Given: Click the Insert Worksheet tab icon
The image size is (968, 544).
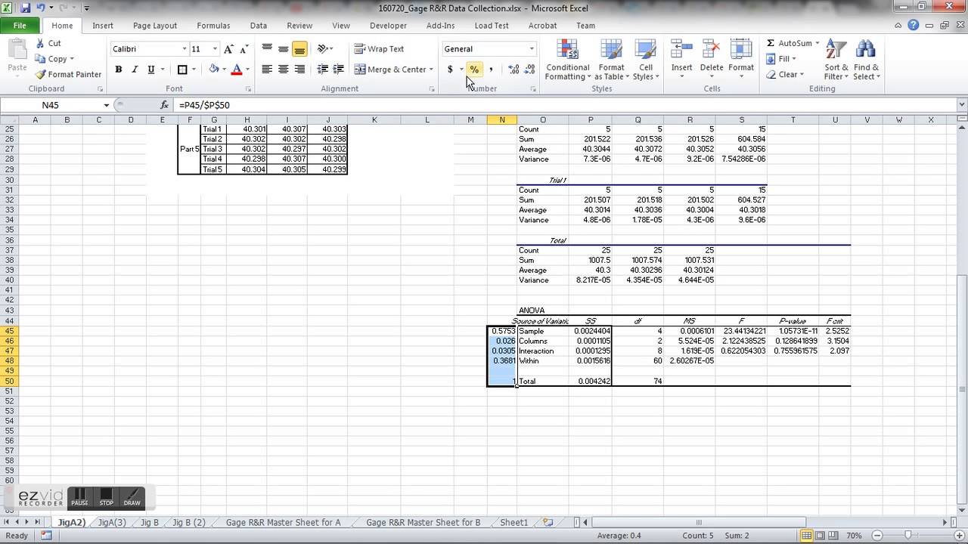Looking at the screenshot, I should coord(548,522).
